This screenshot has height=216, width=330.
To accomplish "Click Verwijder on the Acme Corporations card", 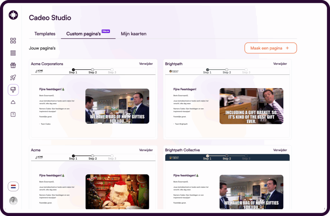I will (x=146, y=64).
